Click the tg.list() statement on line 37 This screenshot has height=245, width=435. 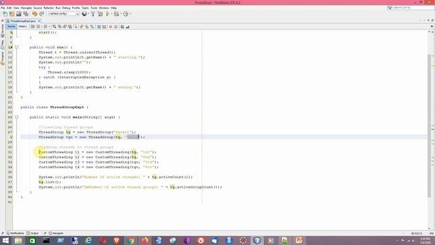point(50,182)
